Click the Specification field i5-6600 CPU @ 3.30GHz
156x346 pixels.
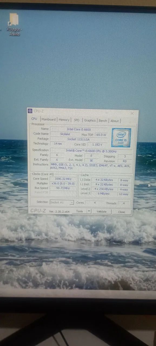pos(91,151)
